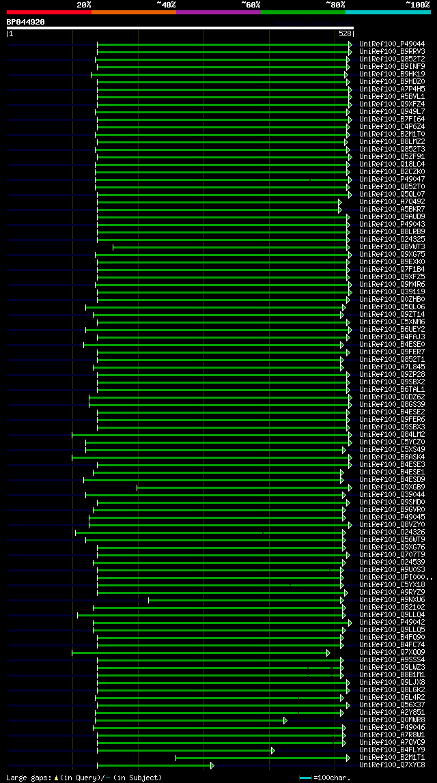Select the UniRef100_B2M1T1 label

pos(392,758)
